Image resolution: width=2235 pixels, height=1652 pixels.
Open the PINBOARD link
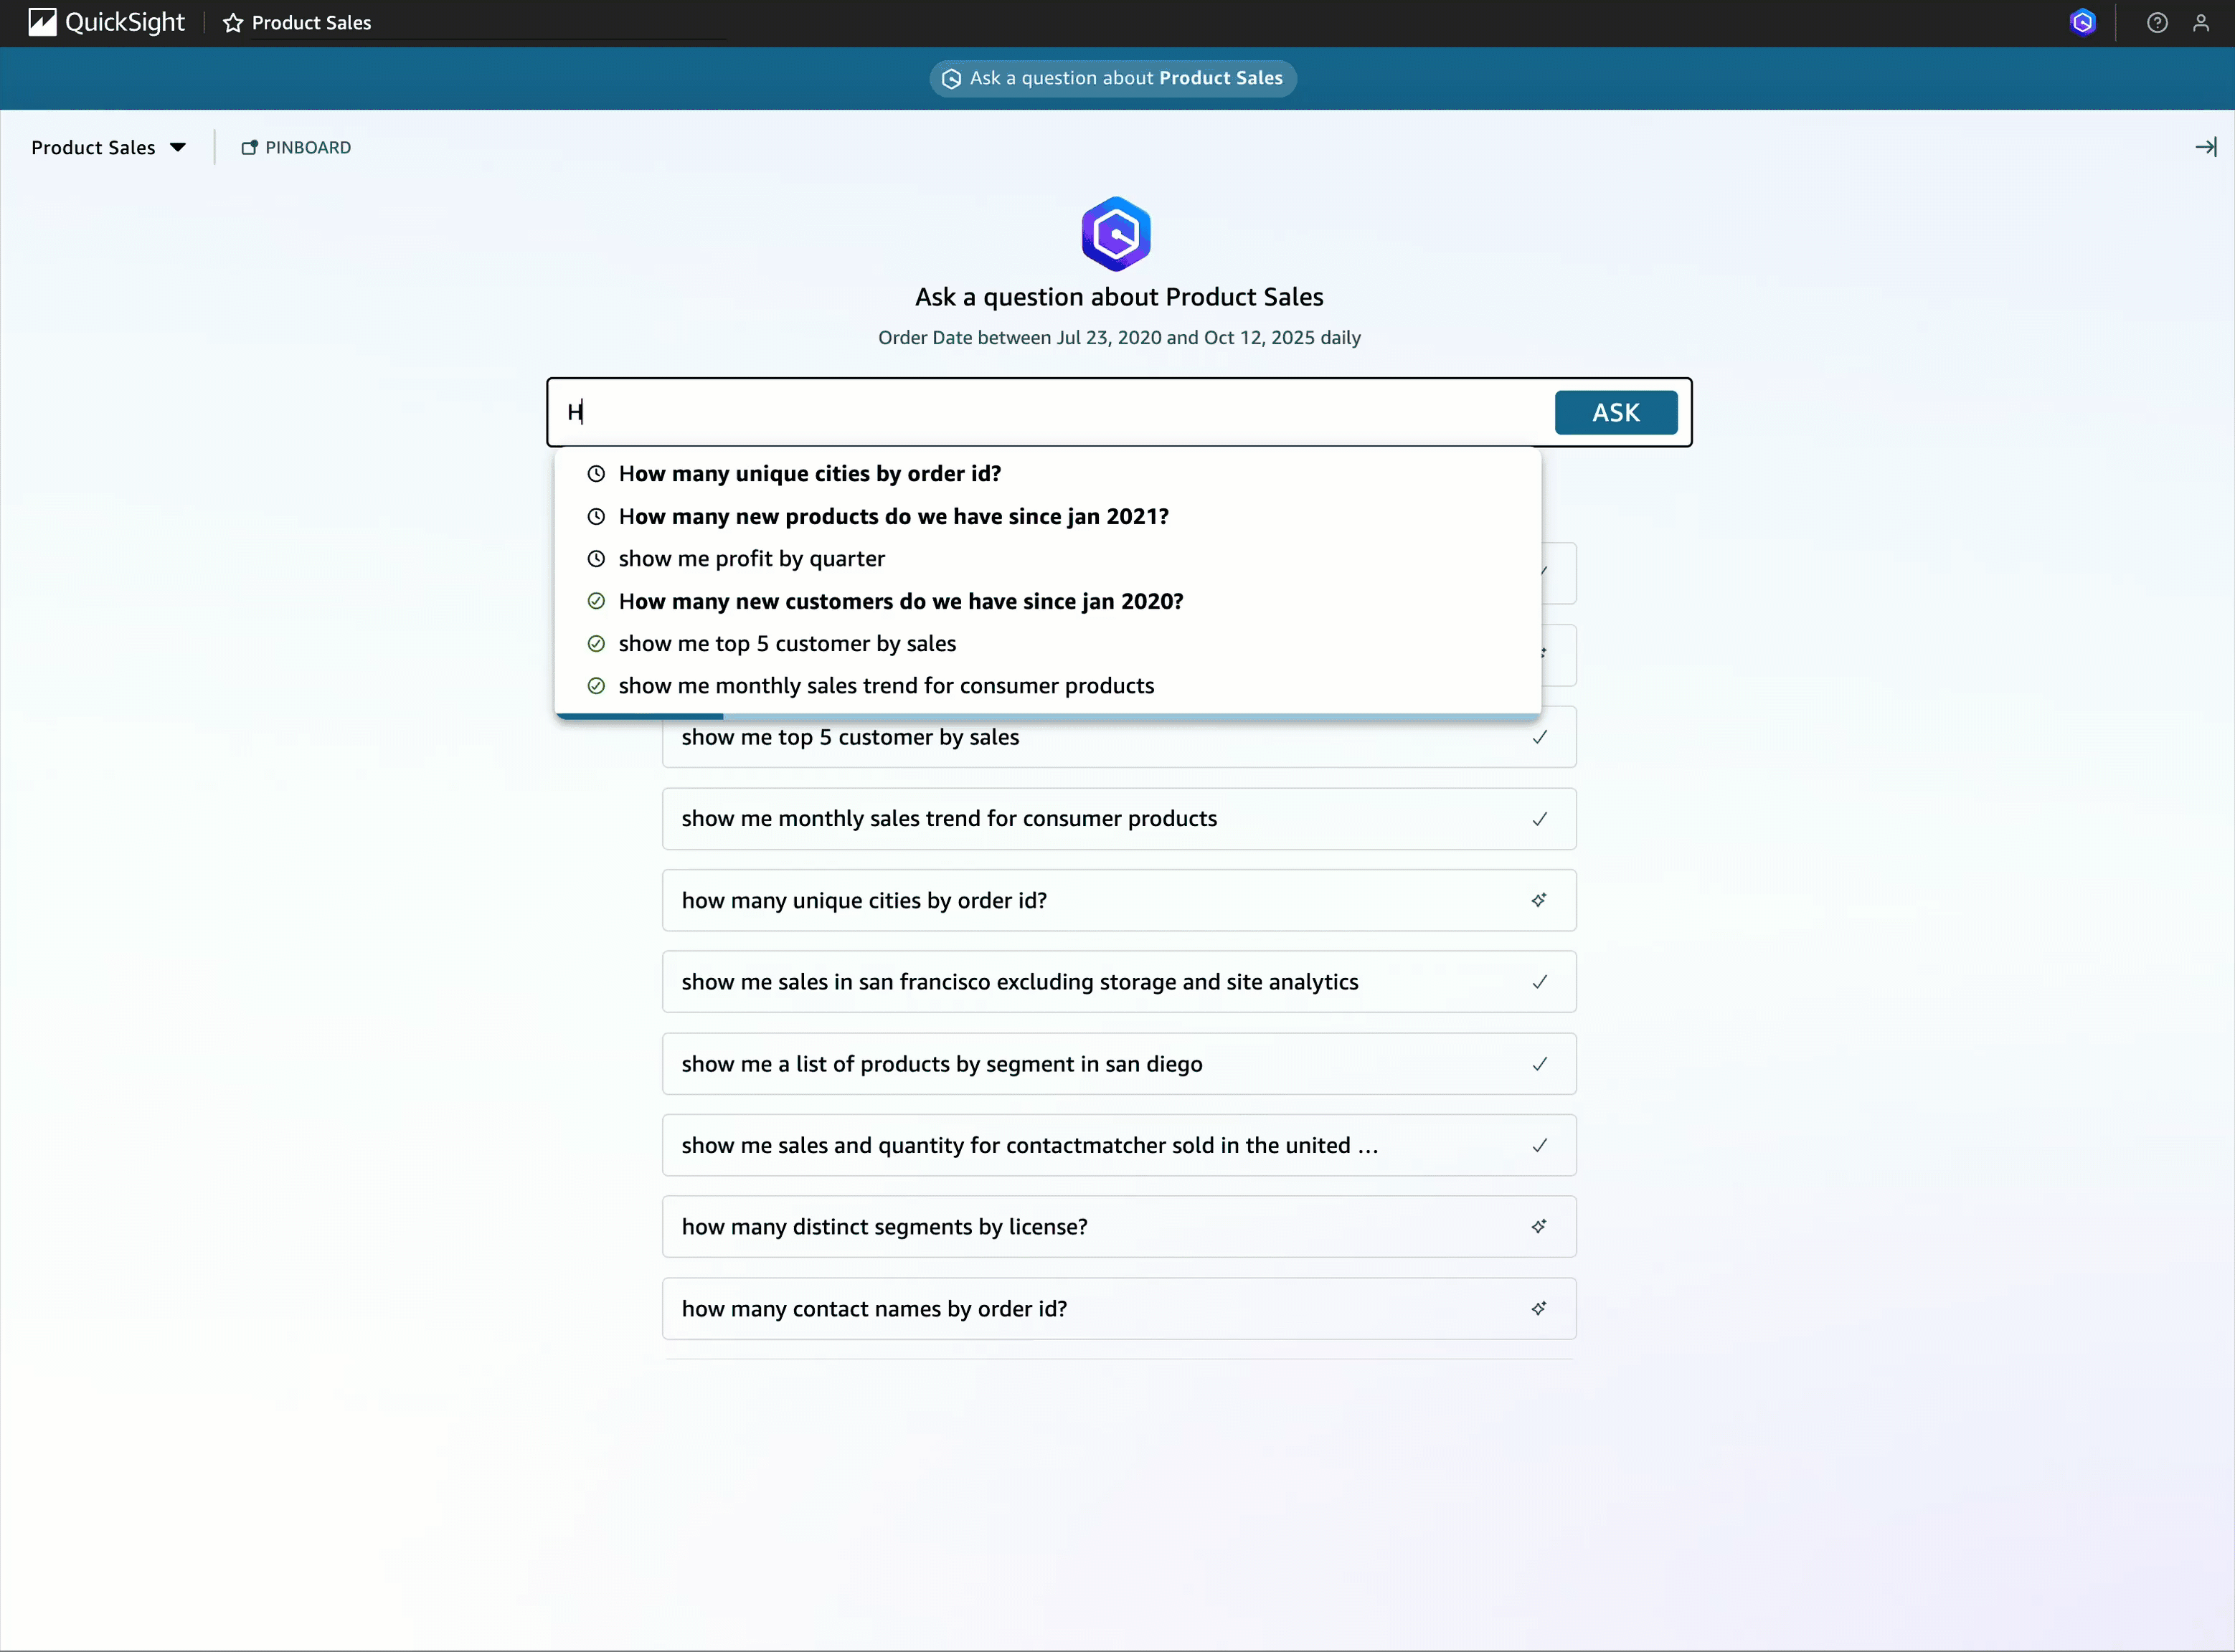(296, 147)
